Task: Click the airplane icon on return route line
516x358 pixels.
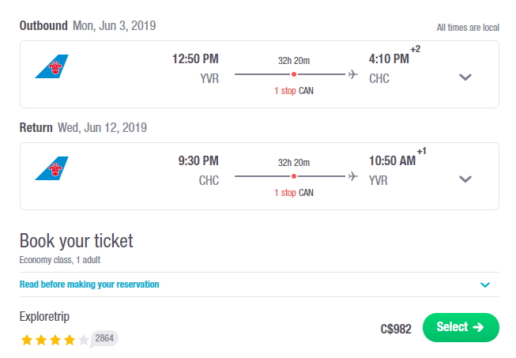Action: 352,176
